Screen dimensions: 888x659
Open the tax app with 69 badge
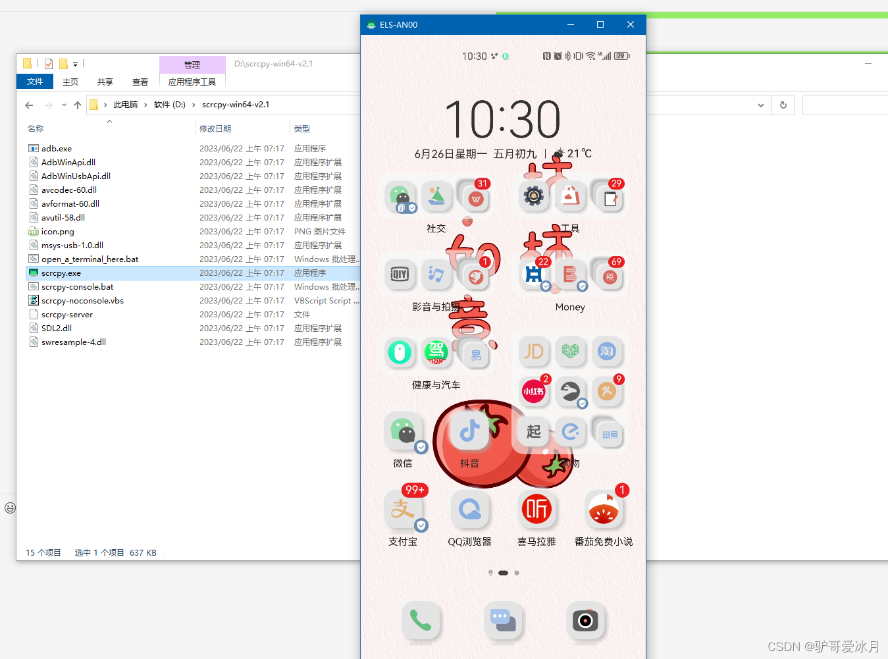point(610,277)
